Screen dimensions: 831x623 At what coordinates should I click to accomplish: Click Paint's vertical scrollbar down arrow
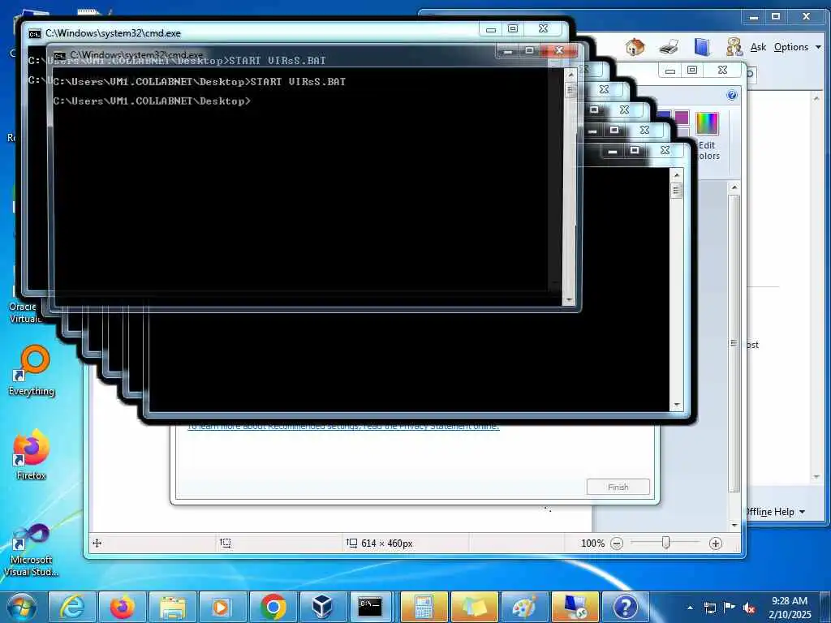click(734, 525)
